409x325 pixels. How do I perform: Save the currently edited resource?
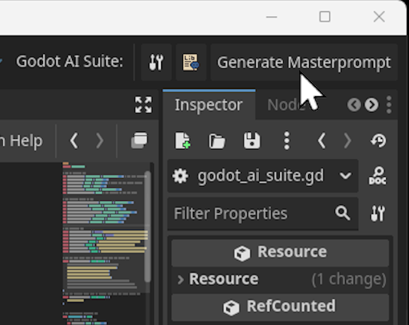(252, 140)
